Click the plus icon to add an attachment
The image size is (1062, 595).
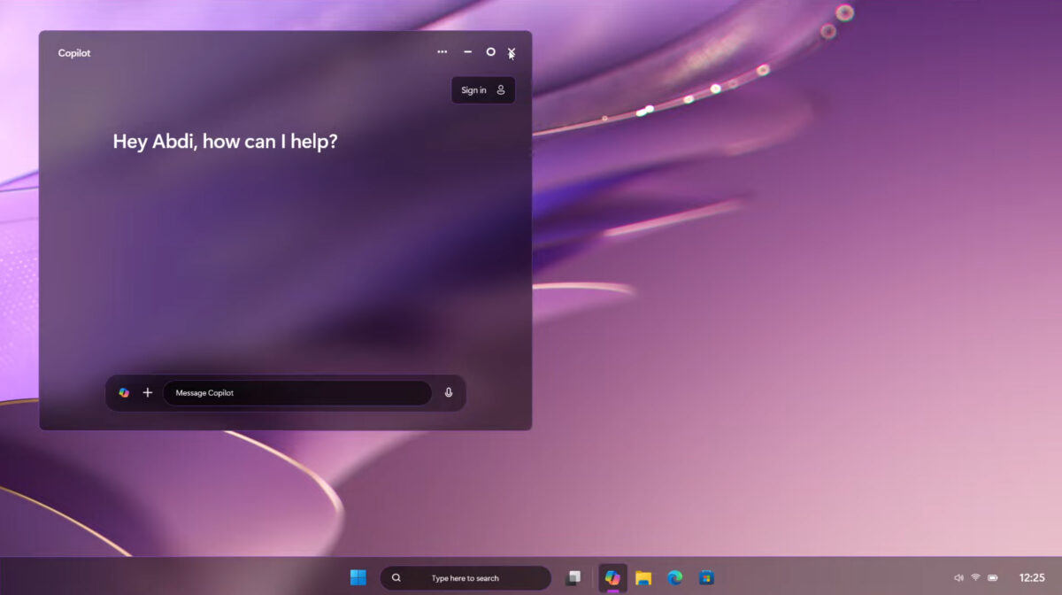coord(147,392)
